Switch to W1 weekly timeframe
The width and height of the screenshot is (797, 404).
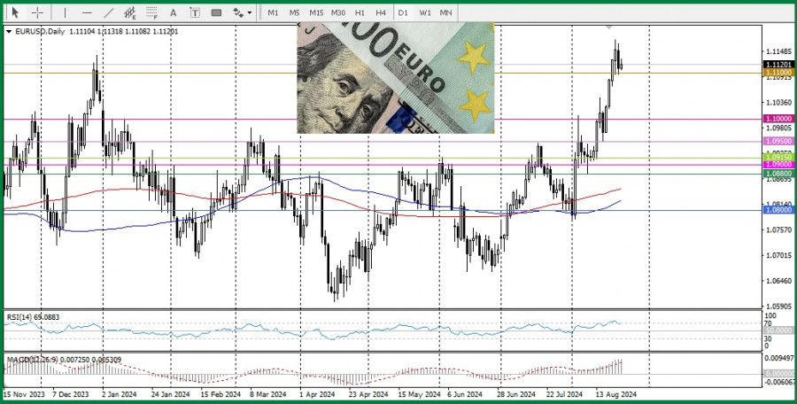click(425, 12)
